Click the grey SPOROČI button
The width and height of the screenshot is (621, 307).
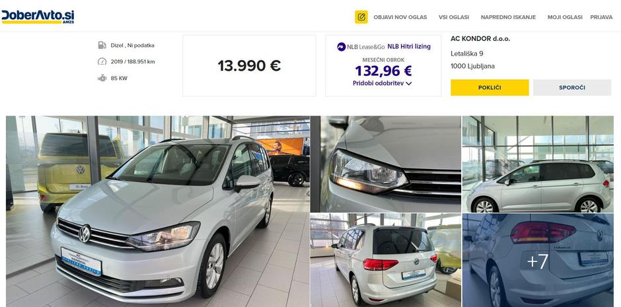[x=572, y=87]
